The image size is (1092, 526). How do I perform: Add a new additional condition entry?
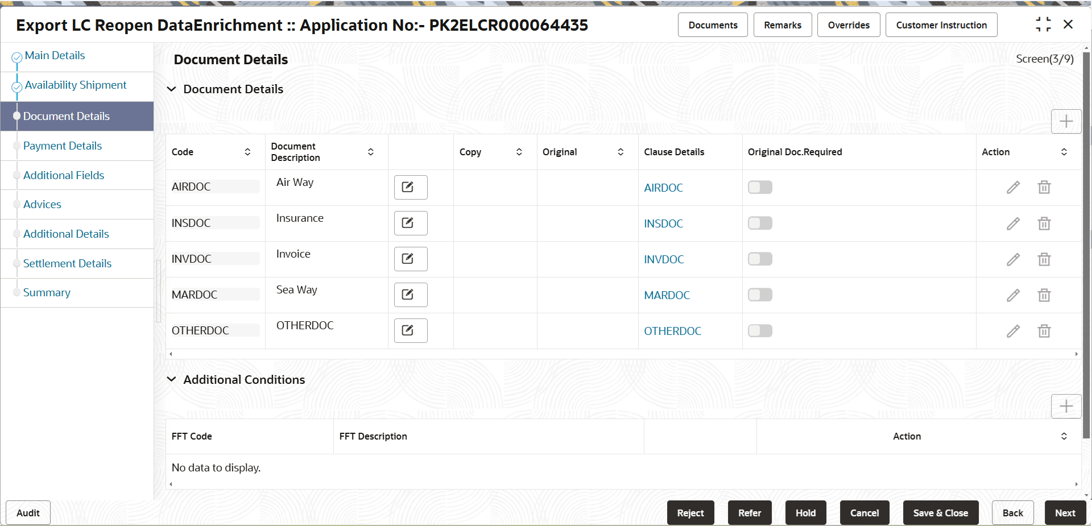pos(1066,406)
